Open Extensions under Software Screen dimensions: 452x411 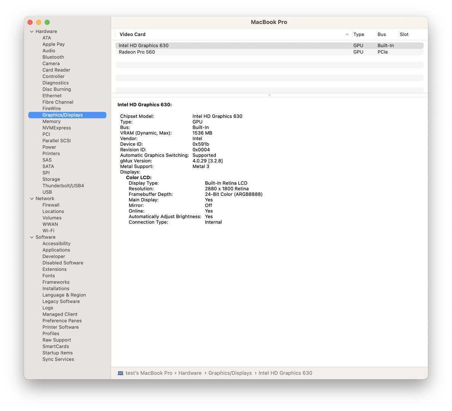pyautogui.click(x=54, y=269)
